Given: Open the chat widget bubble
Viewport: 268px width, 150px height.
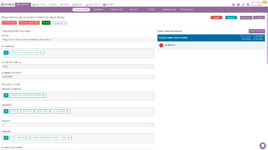Looking at the screenshot, I should 263,146.
